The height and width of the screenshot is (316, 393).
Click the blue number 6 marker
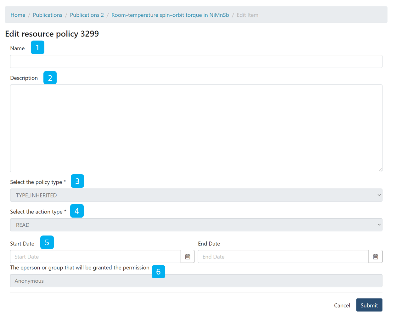point(158,272)
